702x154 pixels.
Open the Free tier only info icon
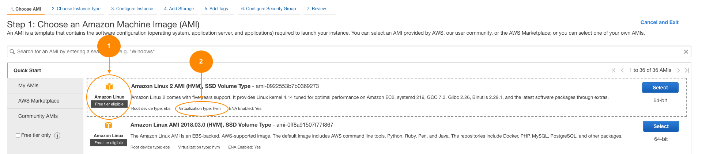[57, 135]
